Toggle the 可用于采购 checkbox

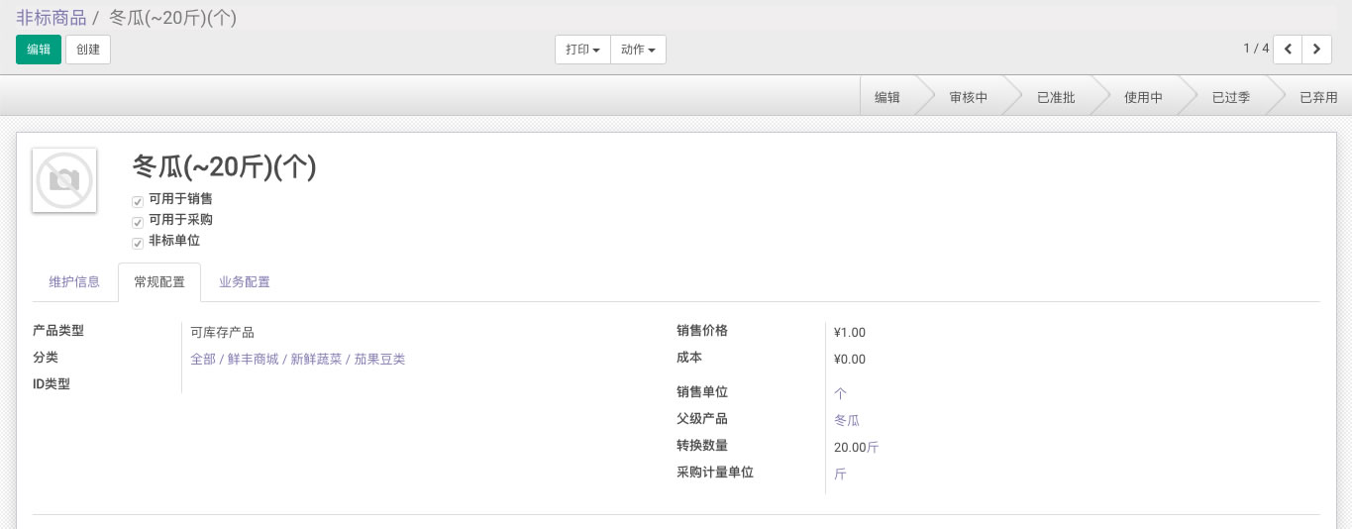[x=138, y=222]
